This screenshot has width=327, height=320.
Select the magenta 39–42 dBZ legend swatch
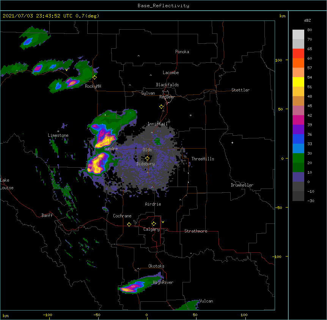298,120
